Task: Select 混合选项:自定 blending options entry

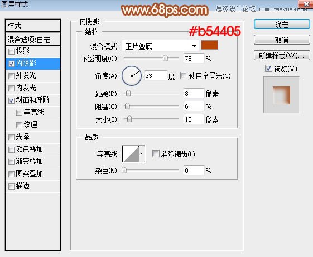Action: tap(33, 40)
